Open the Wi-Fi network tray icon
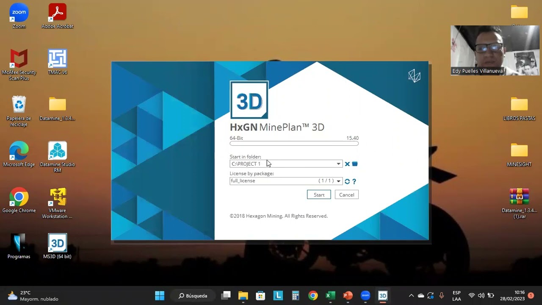This screenshot has height=305, width=542. [471, 296]
